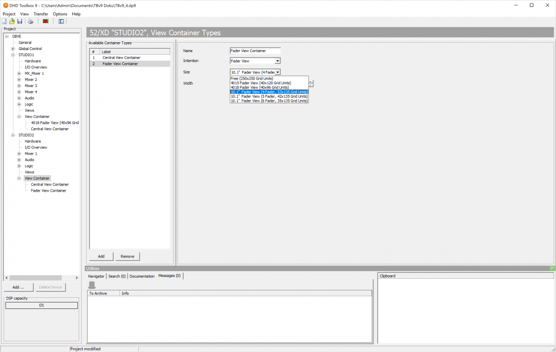Select Central View Container under STUDIO2
The height and width of the screenshot is (352, 556).
tap(51, 184)
